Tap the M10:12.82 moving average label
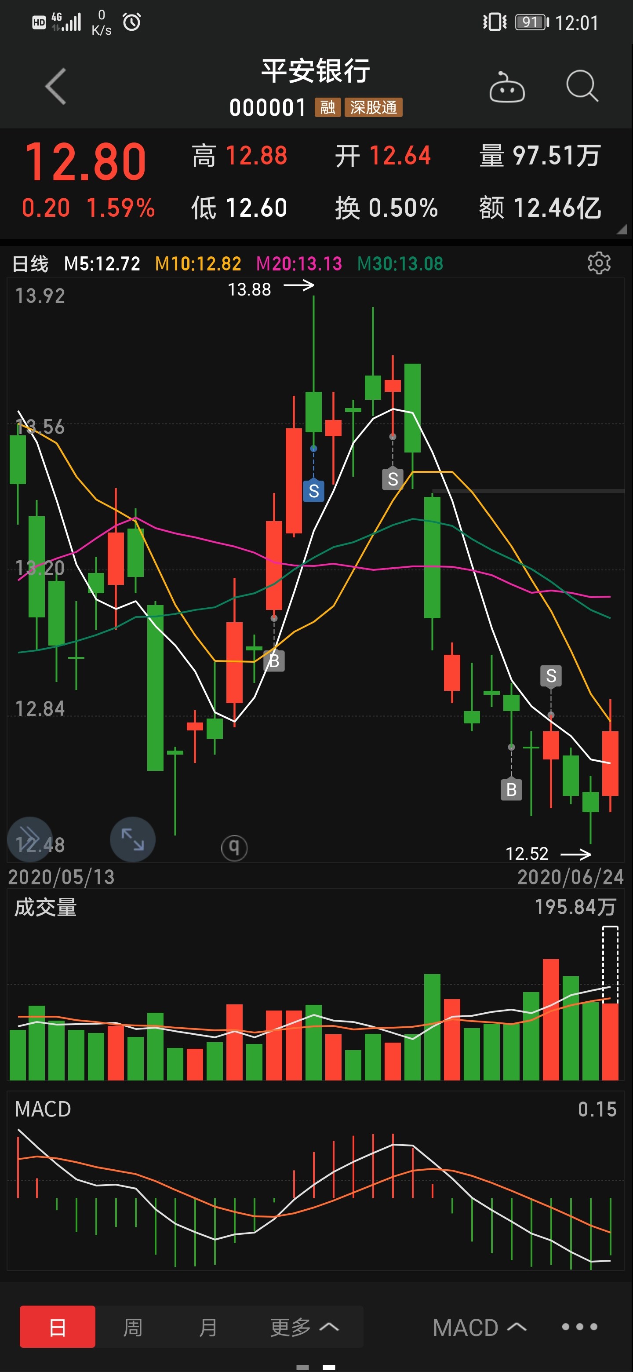633x1372 pixels. click(x=198, y=264)
